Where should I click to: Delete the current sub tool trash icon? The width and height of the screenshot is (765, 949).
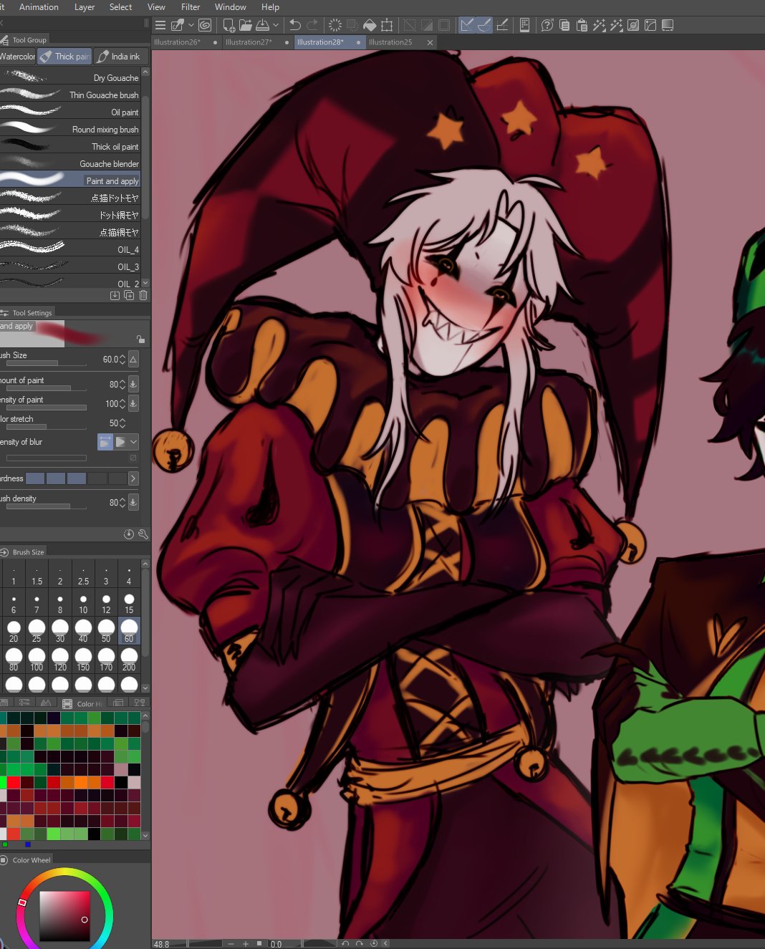143,295
